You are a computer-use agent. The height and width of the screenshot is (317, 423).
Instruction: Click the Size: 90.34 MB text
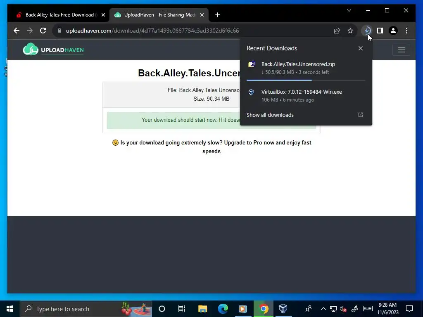coord(211,99)
